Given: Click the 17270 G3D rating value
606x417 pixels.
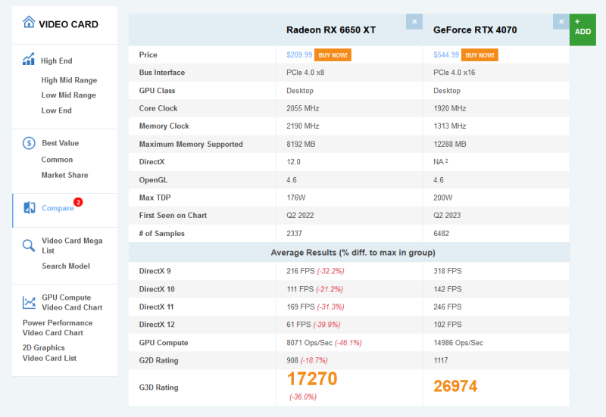Looking at the screenshot, I should [312, 378].
